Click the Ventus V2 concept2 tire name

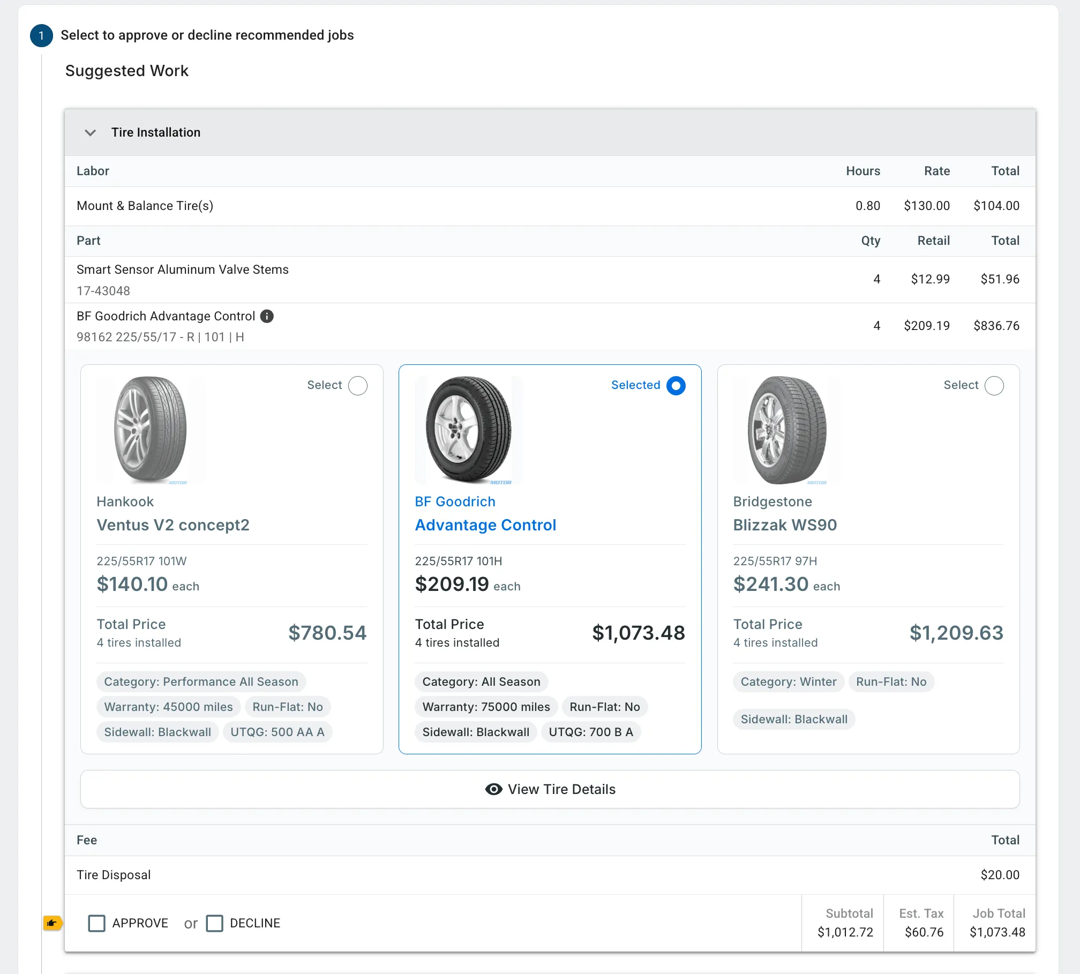click(173, 525)
